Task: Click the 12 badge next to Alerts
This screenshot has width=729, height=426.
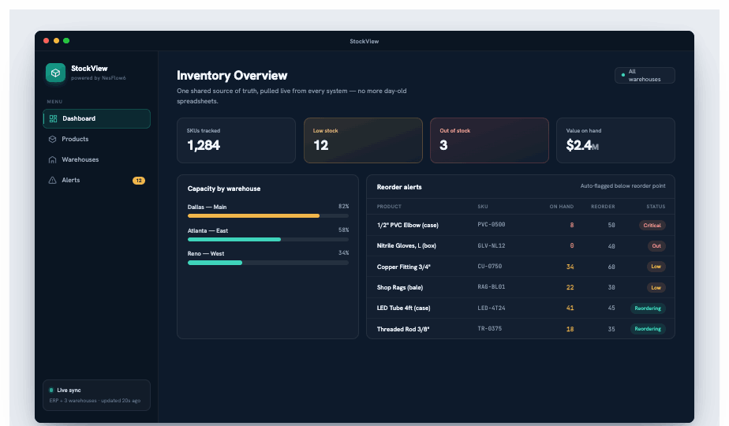Action: click(x=139, y=181)
